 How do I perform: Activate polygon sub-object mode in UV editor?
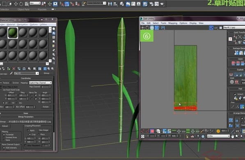click(152, 131)
